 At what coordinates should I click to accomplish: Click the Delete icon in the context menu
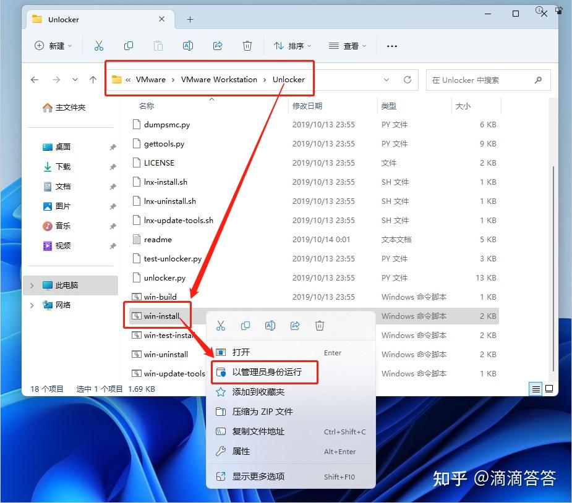pos(320,326)
